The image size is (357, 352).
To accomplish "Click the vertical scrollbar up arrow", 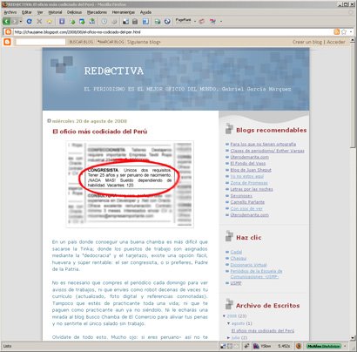I will pyautogui.click(x=353, y=41).
